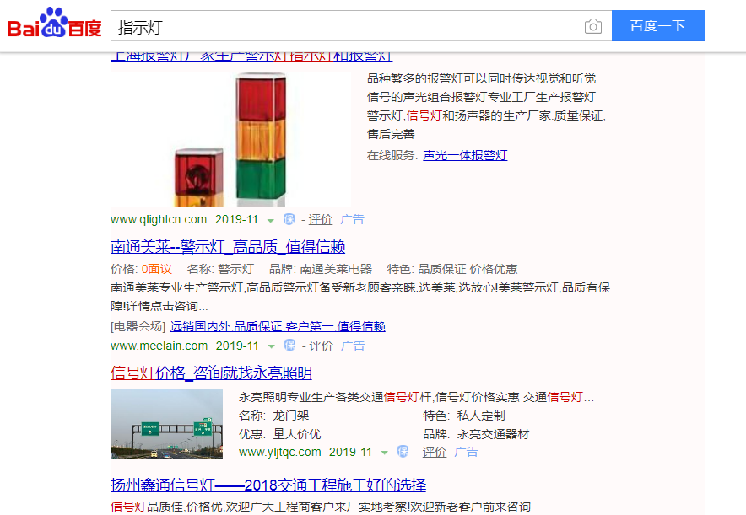Expand the dropdown arrow after www.qlightcn.com 2019-11
This screenshot has width=746, height=515.
(x=271, y=221)
